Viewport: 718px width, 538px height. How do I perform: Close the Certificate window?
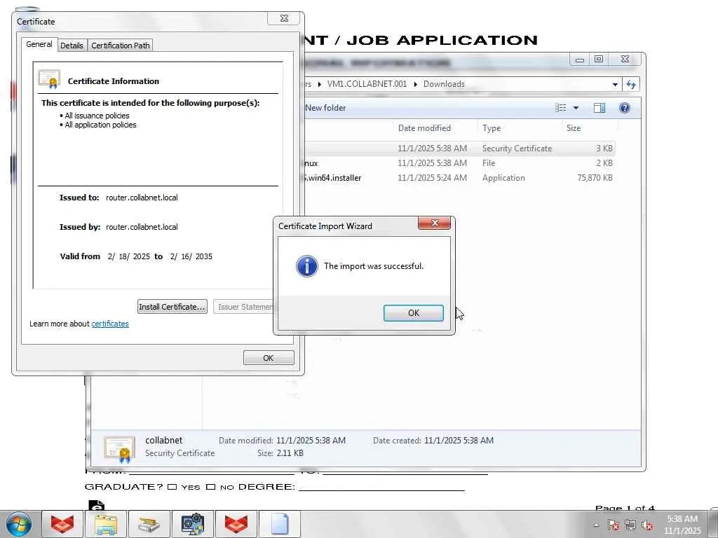tap(284, 18)
